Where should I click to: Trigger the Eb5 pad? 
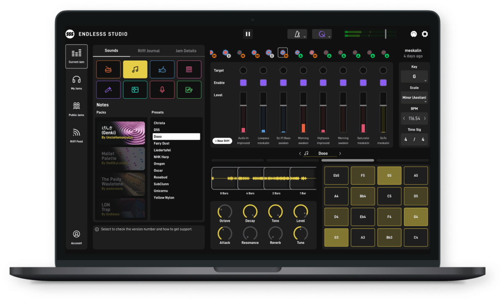click(x=336, y=175)
